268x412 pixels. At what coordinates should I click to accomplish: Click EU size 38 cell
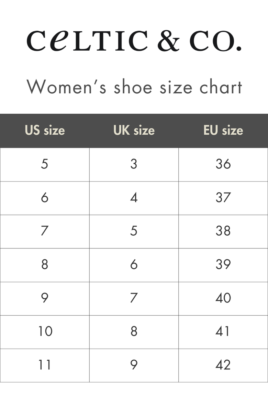[223, 231]
